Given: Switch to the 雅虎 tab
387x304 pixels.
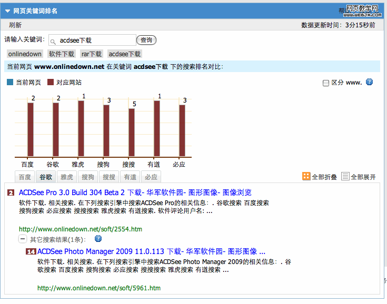Looking at the screenshot, I should [67, 177].
